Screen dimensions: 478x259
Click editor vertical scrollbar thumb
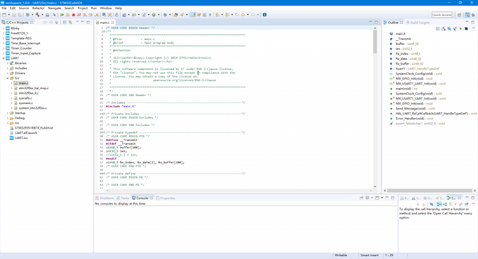[375, 42]
